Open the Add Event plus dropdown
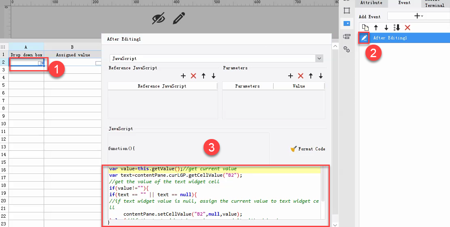450x227 pixels. point(418,16)
